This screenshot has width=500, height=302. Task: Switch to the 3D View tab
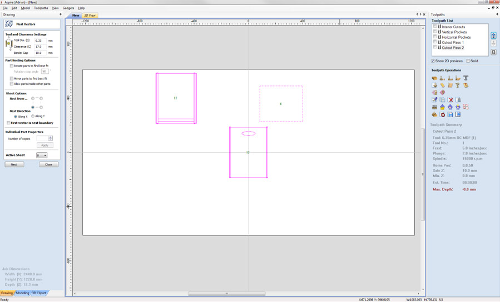90,16
